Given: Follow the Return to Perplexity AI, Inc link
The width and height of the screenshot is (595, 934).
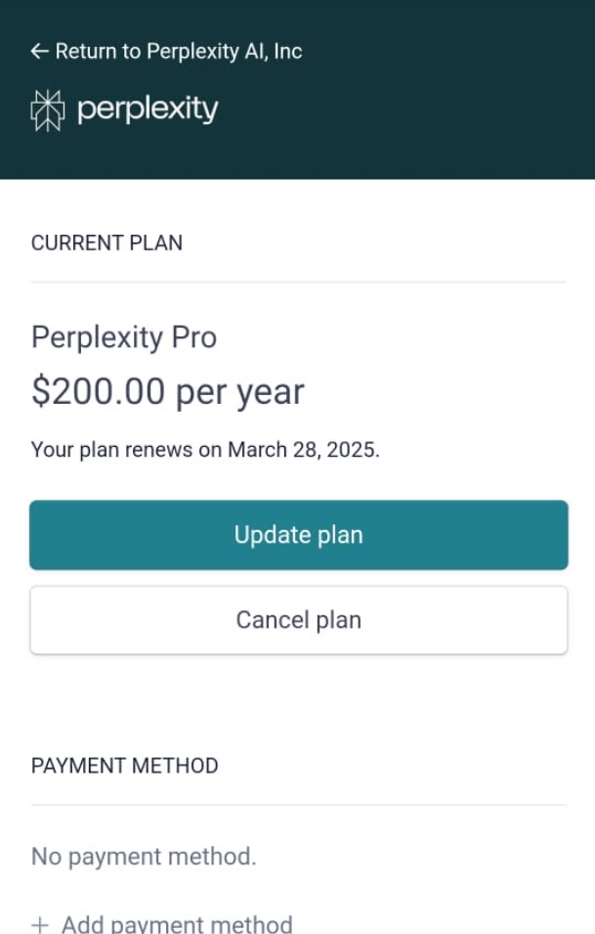Looking at the screenshot, I should (178, 52).
